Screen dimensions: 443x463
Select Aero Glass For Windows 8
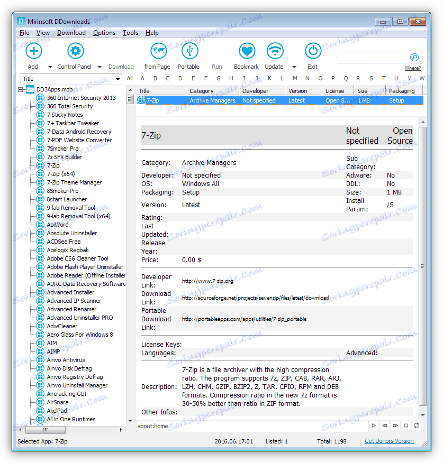tap(80, 335)
